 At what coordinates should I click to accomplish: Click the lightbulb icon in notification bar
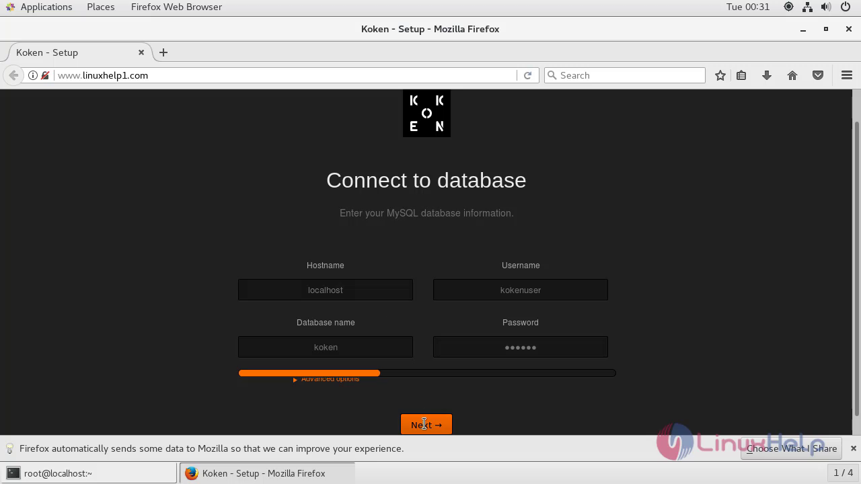(10, 448)
